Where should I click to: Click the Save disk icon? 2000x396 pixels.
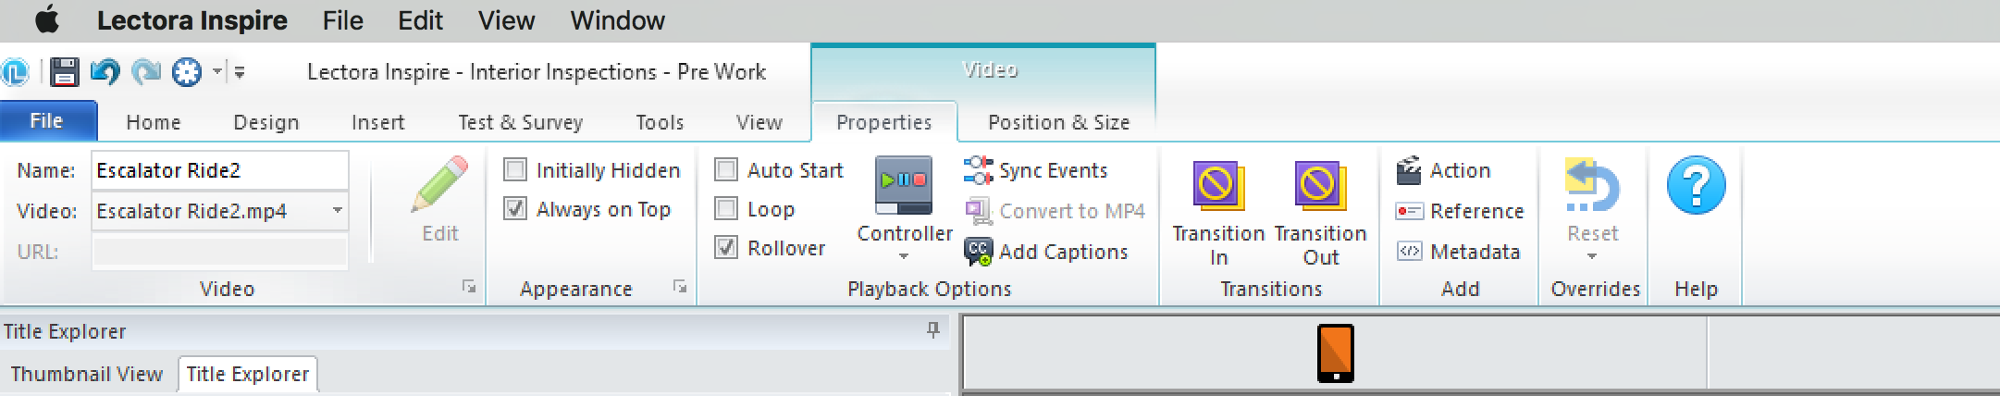(x=64, y=71)
